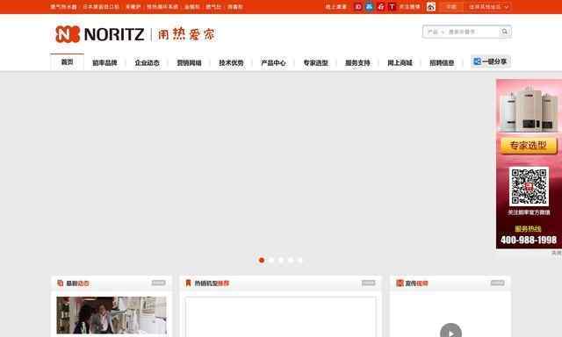Open the 产品中心 menu item
Screen dimensions: 562x337
coord(273,62)
